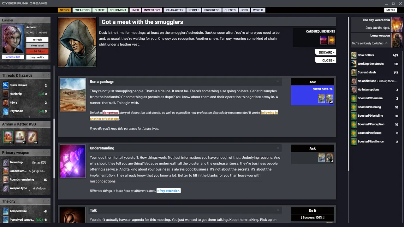Screen dimensions: 404x227
Task: Click the Long weapon card
Action: point(377,40)
